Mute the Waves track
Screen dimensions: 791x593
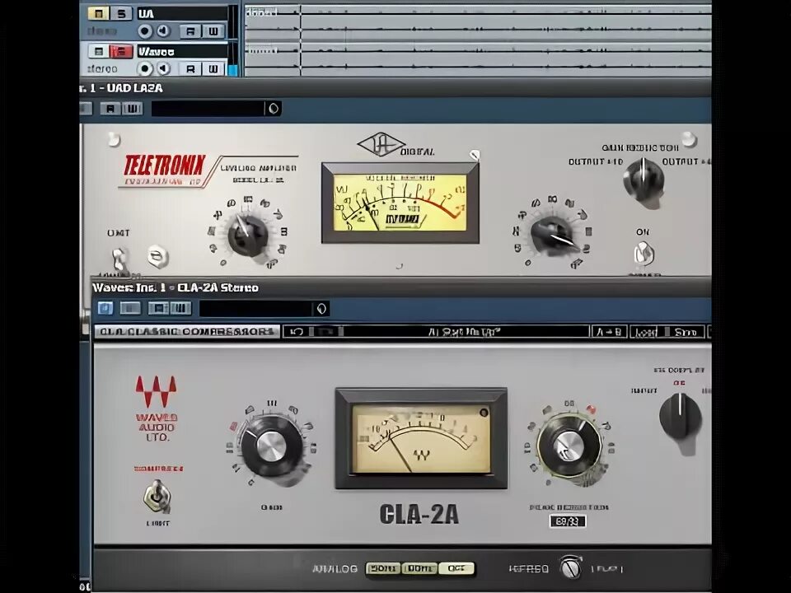tap(98, 51)
